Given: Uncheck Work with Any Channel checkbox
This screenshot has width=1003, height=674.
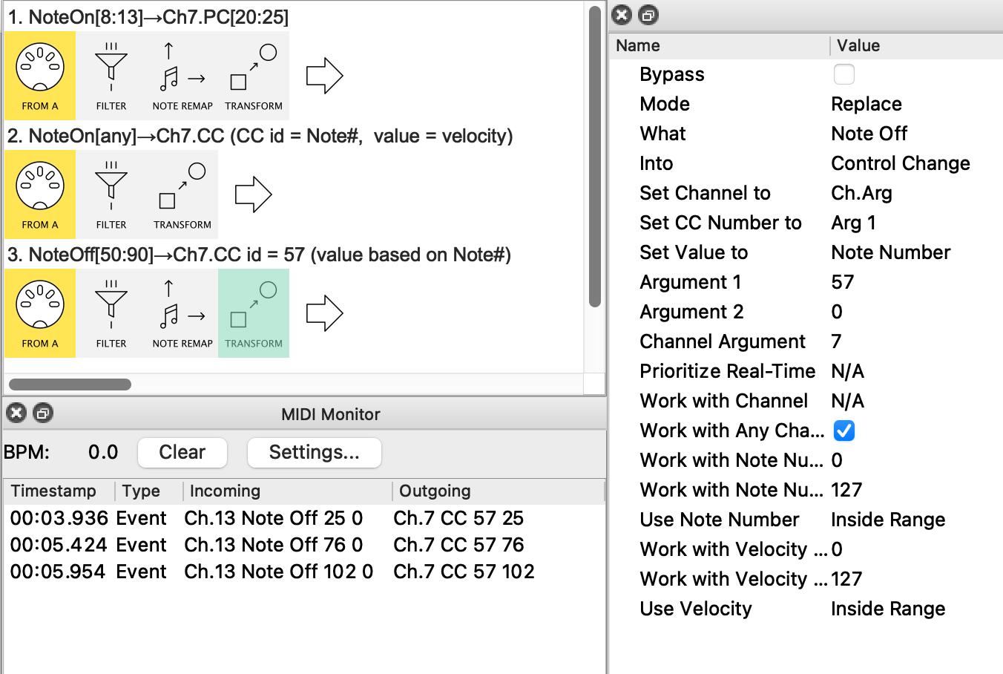Looking at the screenshot, I should [844, 431].
